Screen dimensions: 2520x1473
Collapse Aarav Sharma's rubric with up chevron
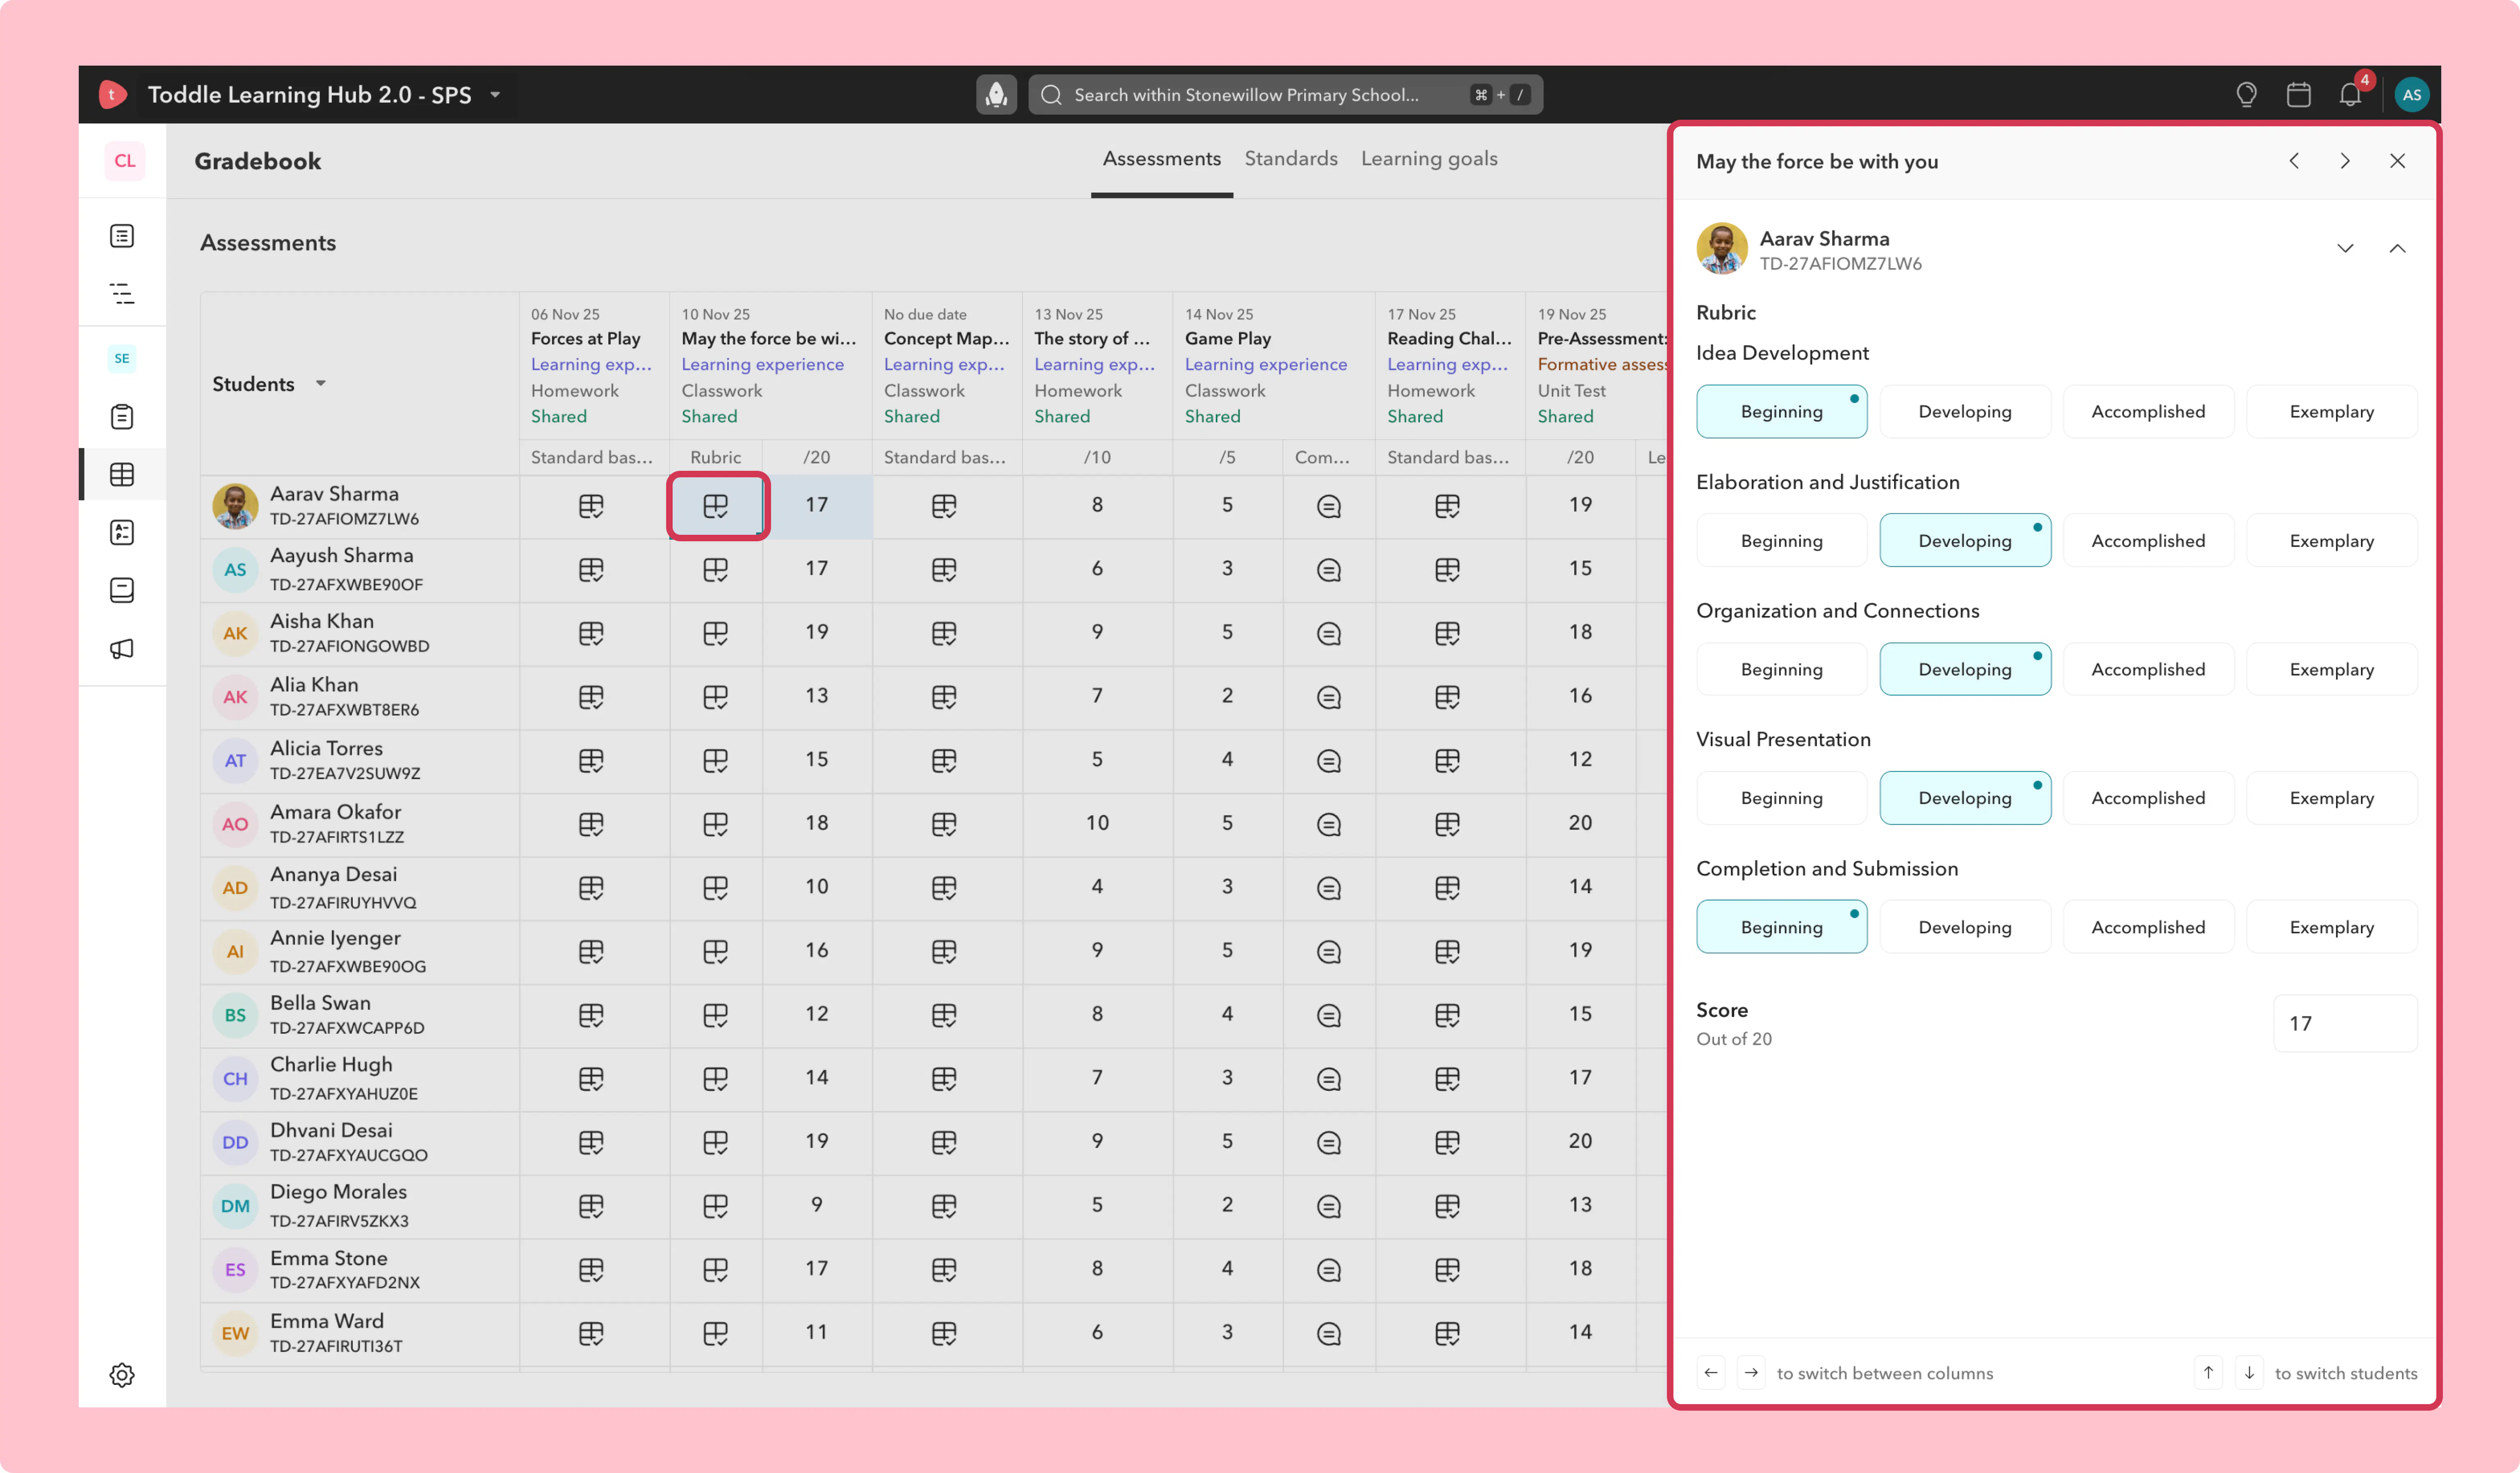(2397, 248)
